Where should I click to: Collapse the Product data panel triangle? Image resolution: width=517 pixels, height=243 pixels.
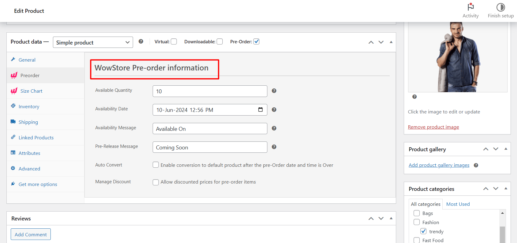[391, 42]
